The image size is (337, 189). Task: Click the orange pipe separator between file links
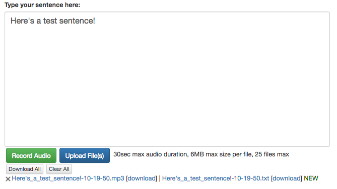coord(160,178)
